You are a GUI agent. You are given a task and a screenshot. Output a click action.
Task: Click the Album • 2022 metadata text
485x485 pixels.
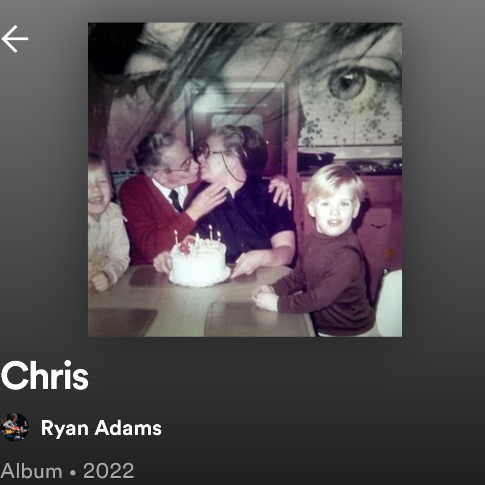point(67,471)
